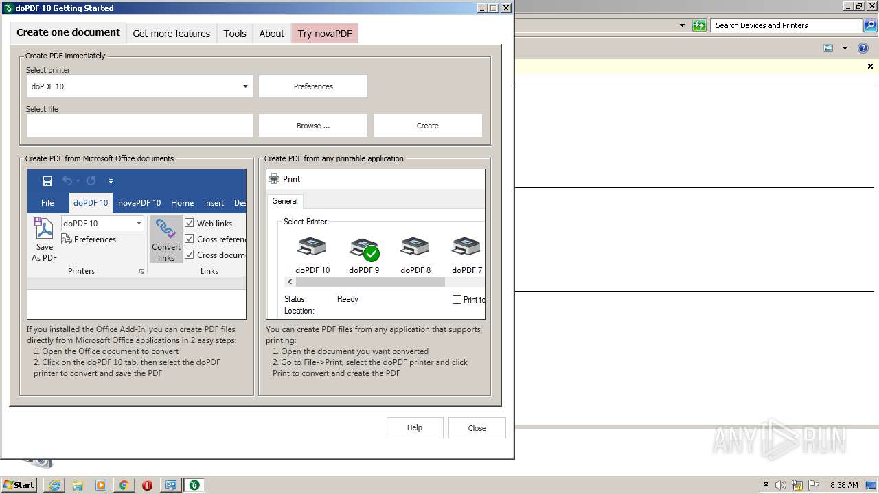
Task: Open the Select printer dropdown
Action: tap(245, 86)
